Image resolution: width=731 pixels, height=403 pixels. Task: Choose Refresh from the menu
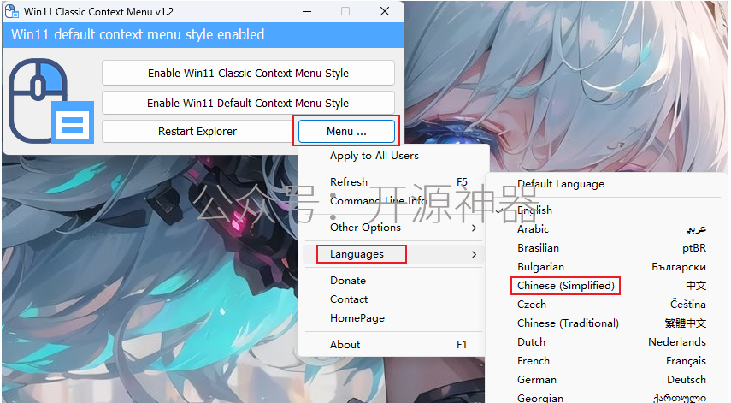pyautogui.click(x=393, y=182)
